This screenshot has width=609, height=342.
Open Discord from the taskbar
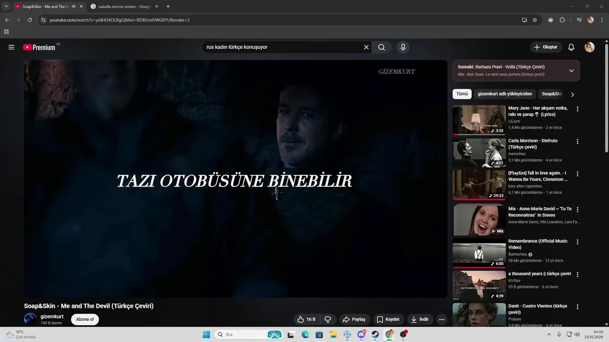click(361, 335)
